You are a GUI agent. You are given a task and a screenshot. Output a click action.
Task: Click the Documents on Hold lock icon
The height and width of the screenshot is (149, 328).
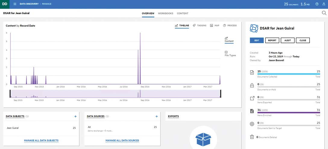click(x=252, y=85)
